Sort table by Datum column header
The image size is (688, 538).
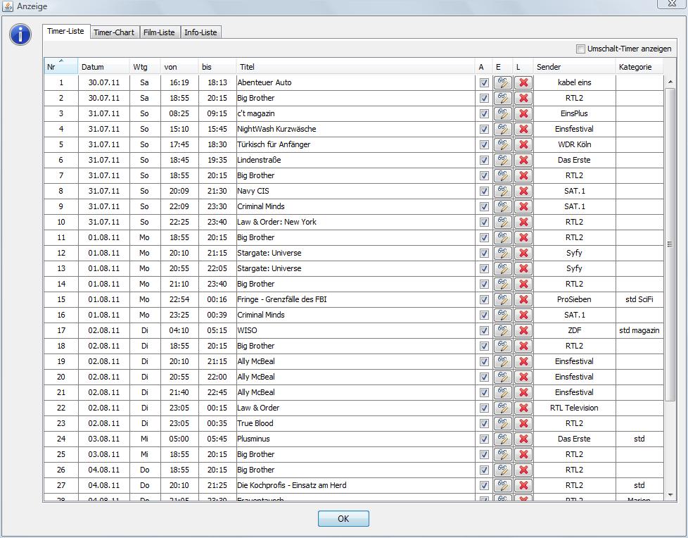point(103,67)
